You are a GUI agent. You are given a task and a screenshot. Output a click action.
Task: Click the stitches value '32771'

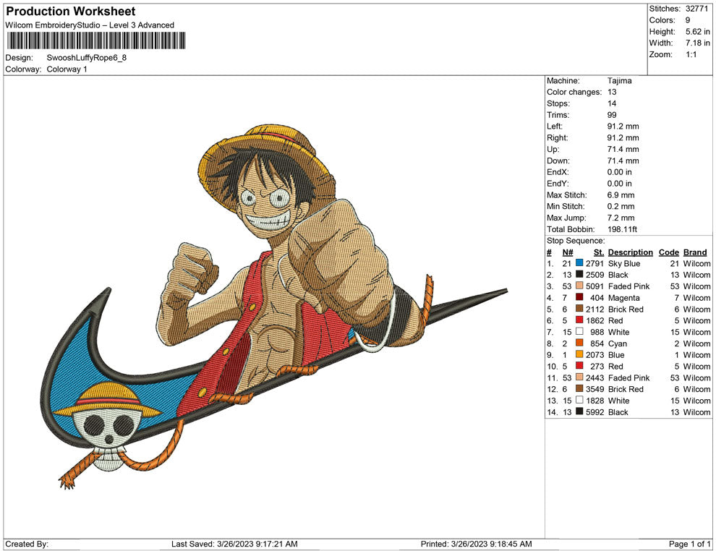(696, 9)
